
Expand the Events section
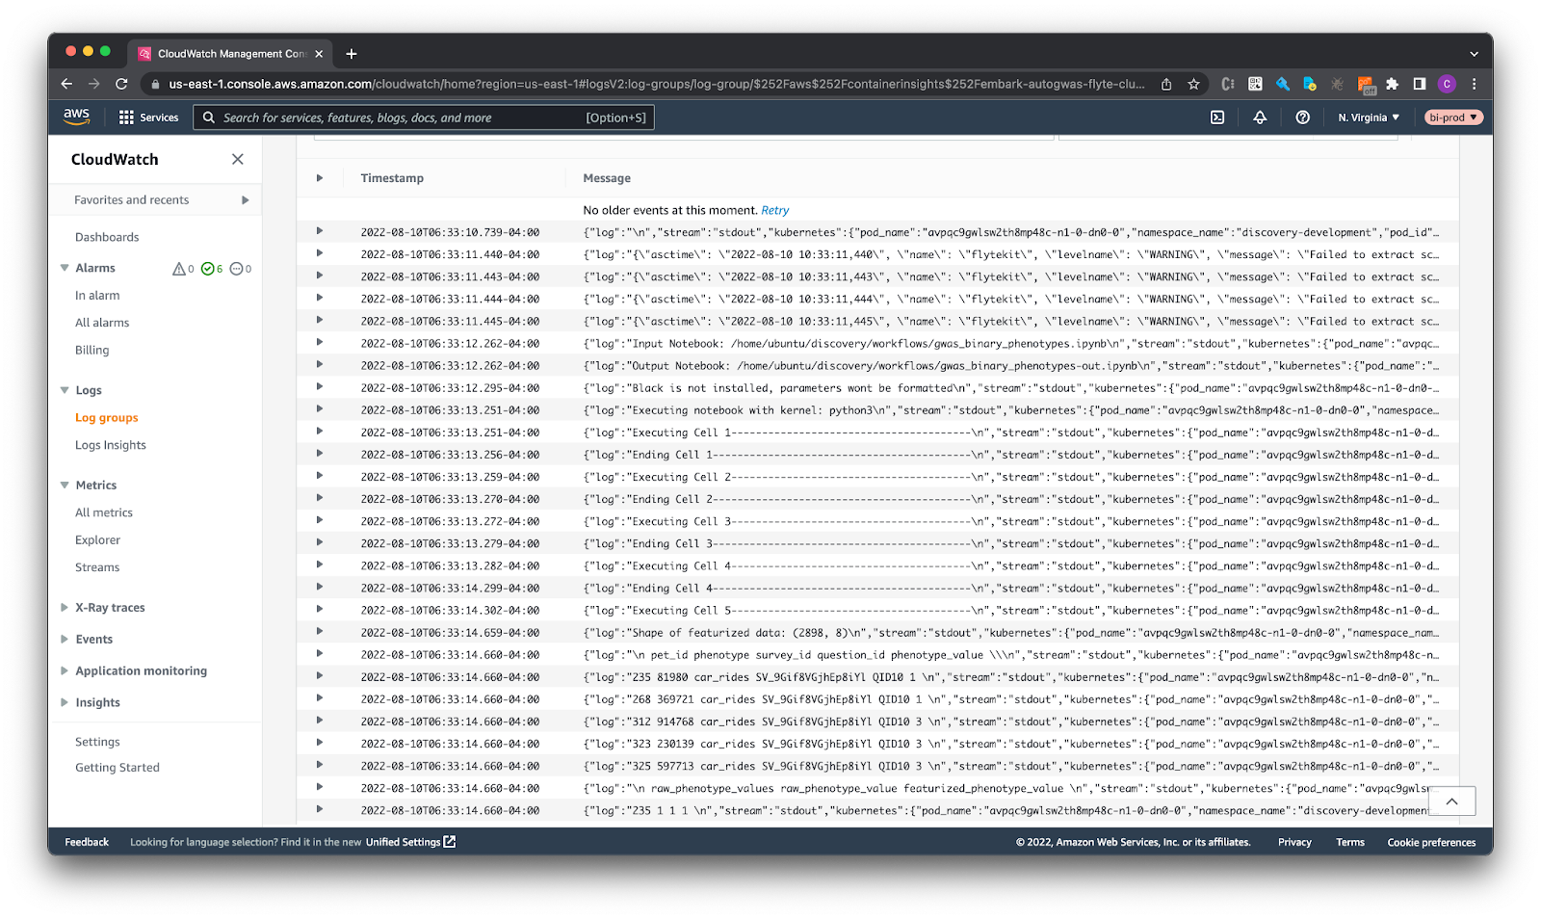pos(65,640)
